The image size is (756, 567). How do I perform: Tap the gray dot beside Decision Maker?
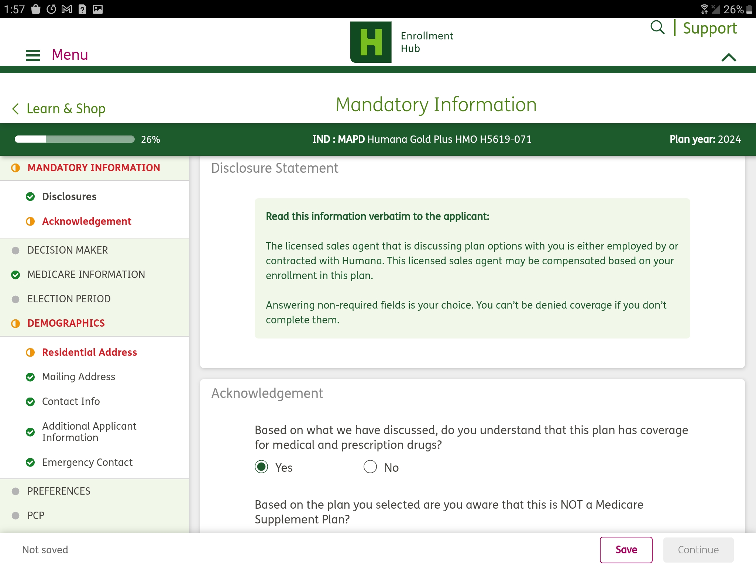[16, 251]
